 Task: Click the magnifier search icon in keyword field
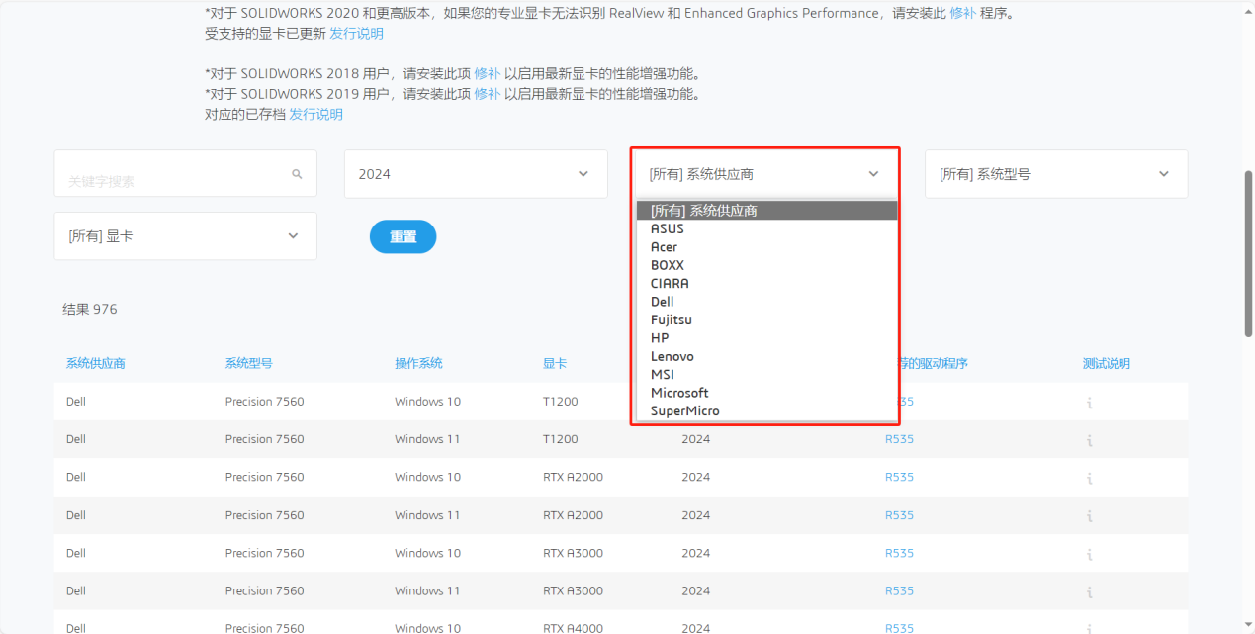(297, 173)
